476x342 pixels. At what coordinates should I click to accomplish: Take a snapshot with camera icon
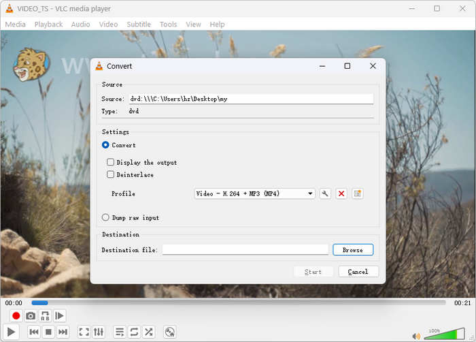[31, 315]
